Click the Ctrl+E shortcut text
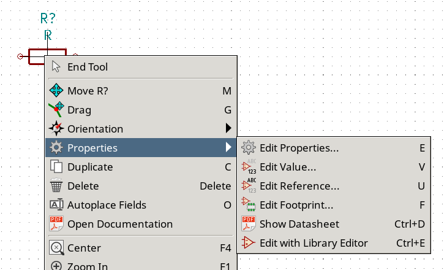The image size is (447, 270). [410, 243]
